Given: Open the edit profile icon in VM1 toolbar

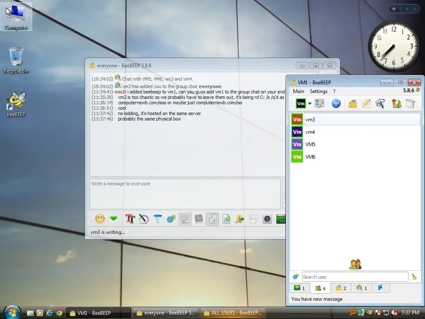Looking at the screenshot, I should pos(319,103).
